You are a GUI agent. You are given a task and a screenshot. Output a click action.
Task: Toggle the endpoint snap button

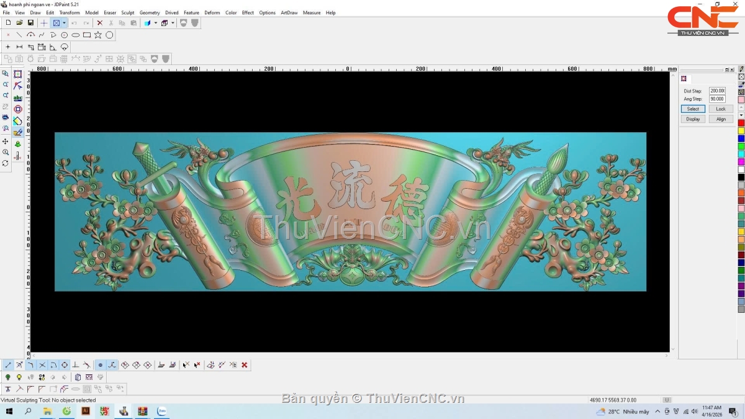(x=8, y=365)
